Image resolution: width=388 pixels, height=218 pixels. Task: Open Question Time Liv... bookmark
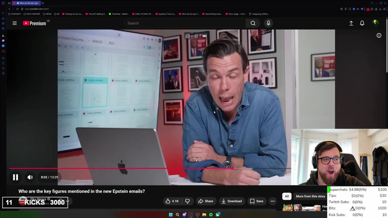point(166,14)
